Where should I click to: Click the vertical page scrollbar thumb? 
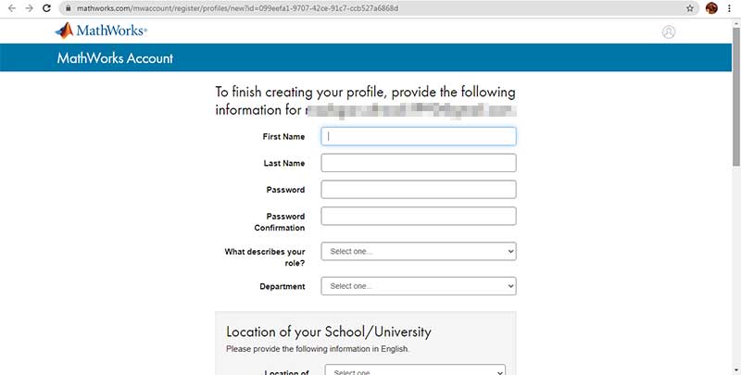(x=736, y=96)
